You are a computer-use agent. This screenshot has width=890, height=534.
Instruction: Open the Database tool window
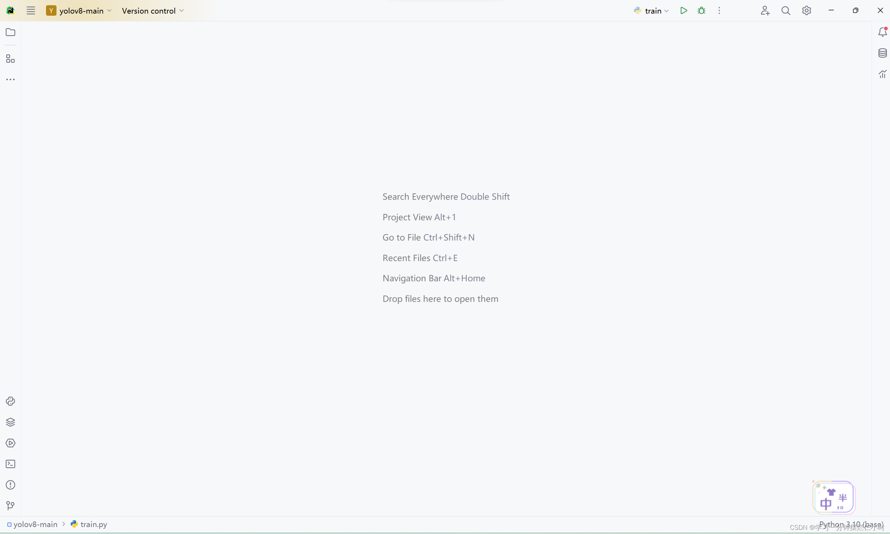(x=882, y=53)
